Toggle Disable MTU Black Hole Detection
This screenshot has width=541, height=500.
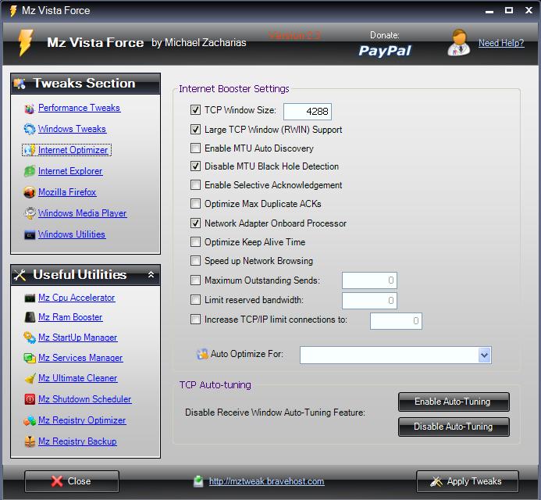coord(196,166)
